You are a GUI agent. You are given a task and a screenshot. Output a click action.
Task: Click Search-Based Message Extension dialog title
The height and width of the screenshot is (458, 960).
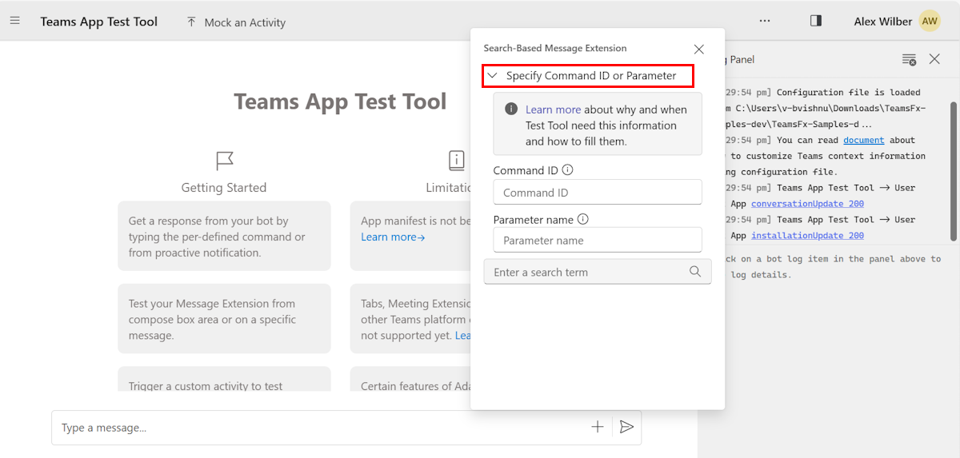(555, 48)
